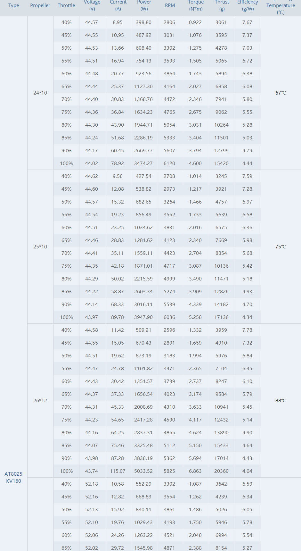Select the 75℃ temperature cell
Screen dimensions: 301x551
(x=281, y=247)
